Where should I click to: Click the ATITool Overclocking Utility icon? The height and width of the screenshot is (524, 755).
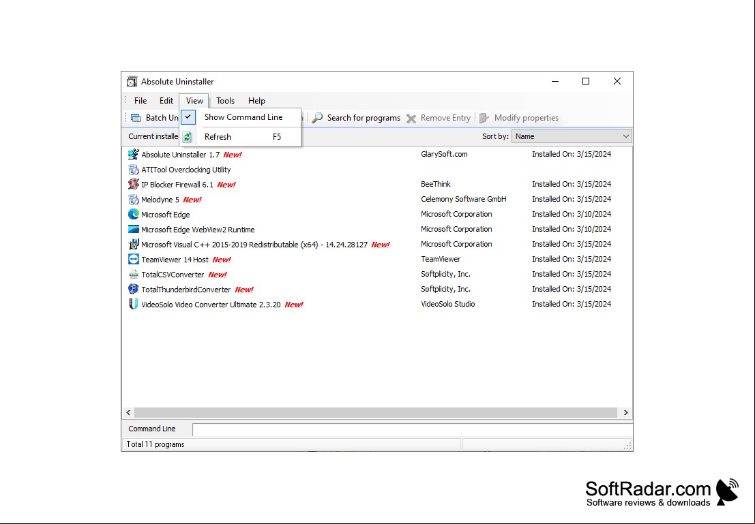pyautogui.click(x=134, y=170)
